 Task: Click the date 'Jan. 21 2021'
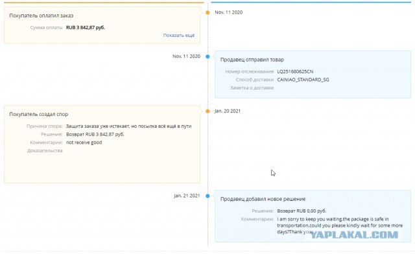click(187, 196)
